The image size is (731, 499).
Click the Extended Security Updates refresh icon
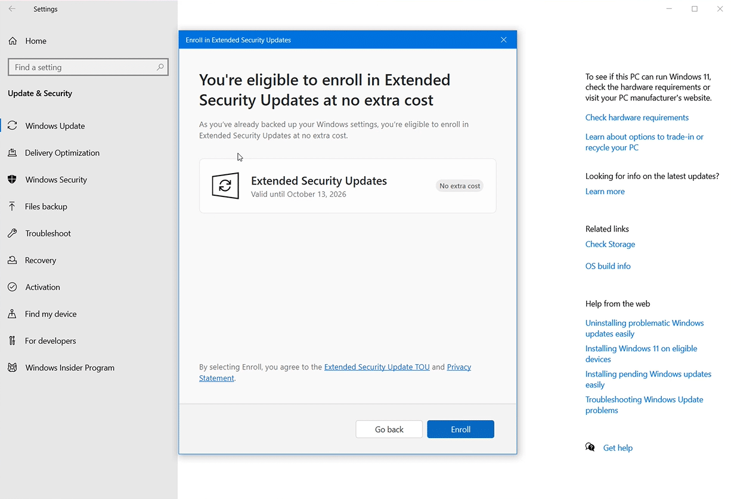(x=225, y=186)
